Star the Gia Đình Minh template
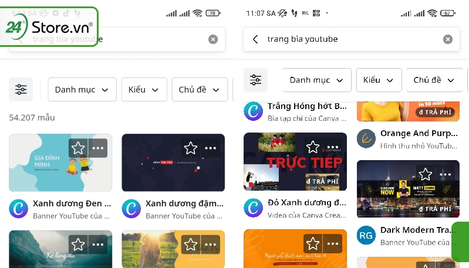Screen dimensions: 469x268 [78, 148]
